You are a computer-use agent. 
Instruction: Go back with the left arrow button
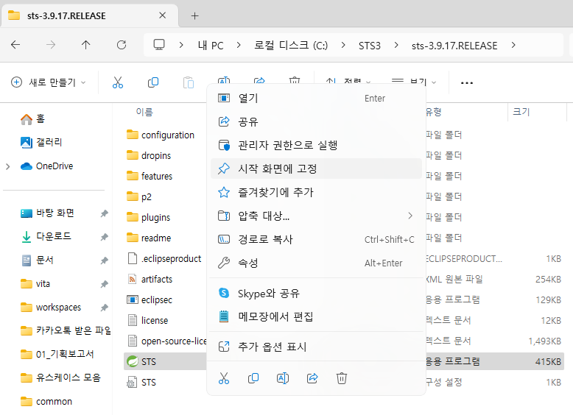coord(15,45)
